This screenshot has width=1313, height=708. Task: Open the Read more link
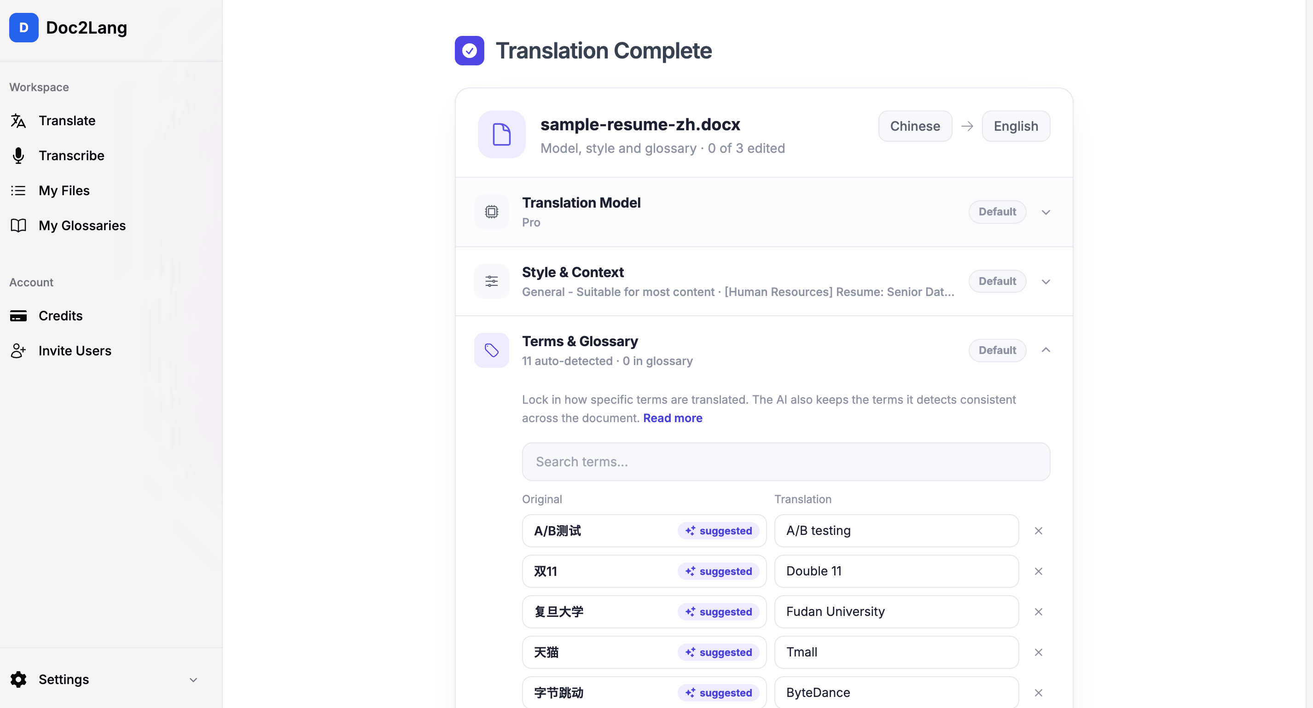[672, 418]
